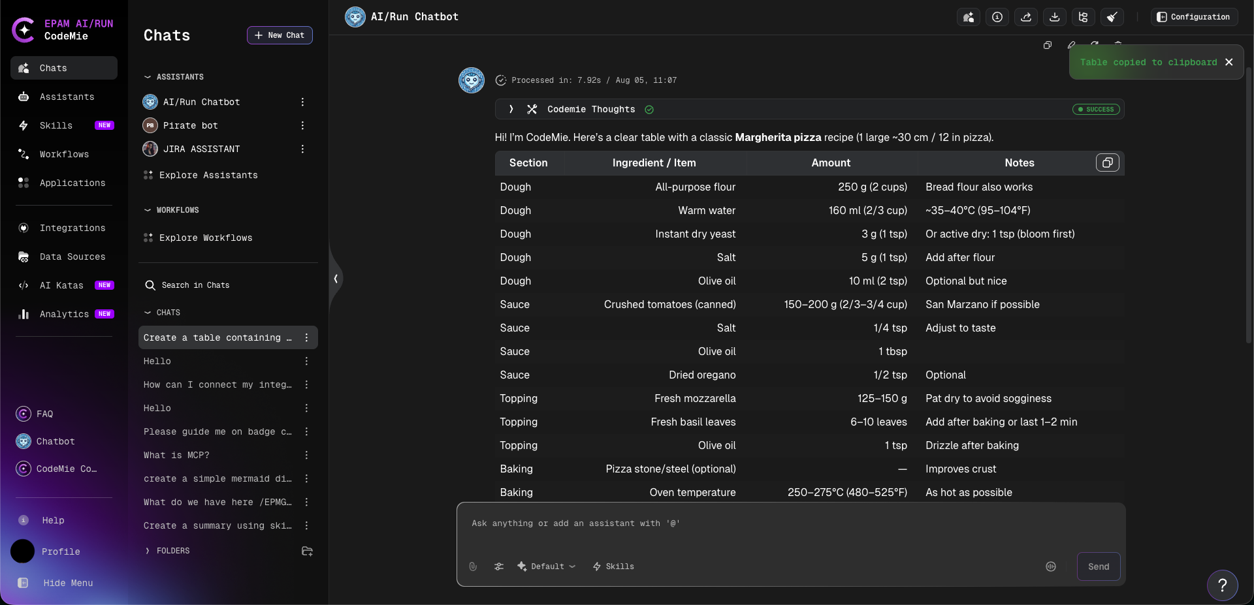The width and height of the screenshot is (1254, 605).
Task: Click the broom clear chat icon
Action: click(x=1112, y=17)
